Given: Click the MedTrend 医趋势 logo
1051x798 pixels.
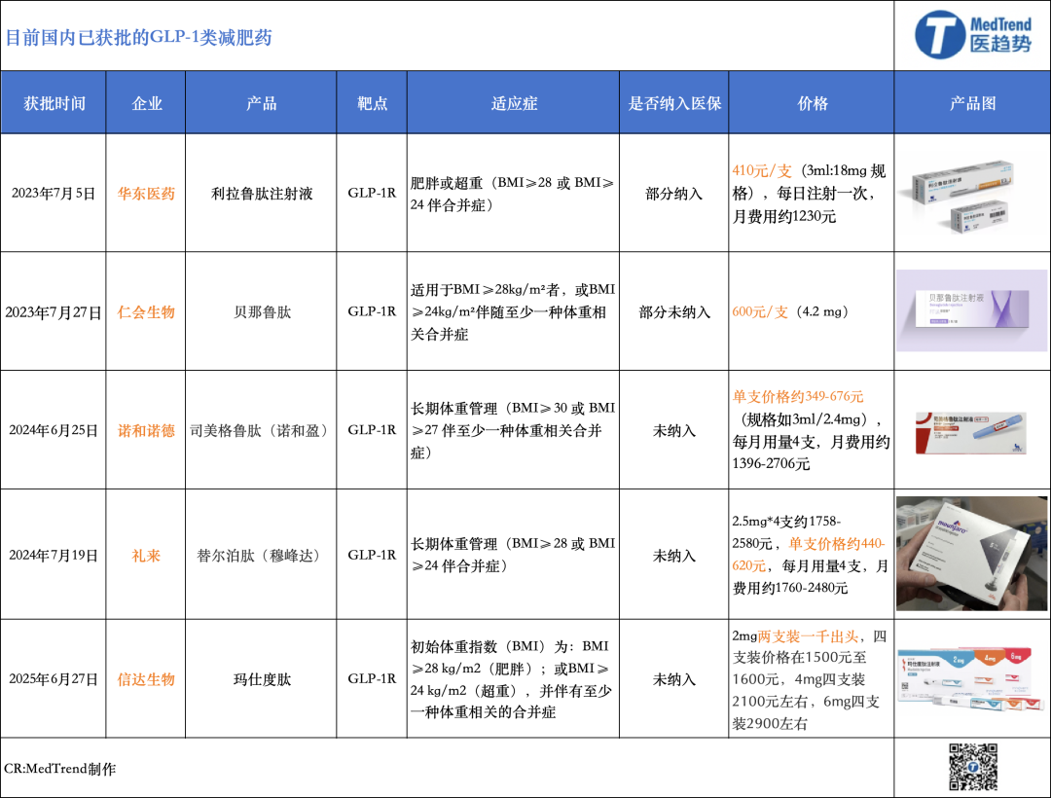Looking at the screenshot, I should [973, 35].
